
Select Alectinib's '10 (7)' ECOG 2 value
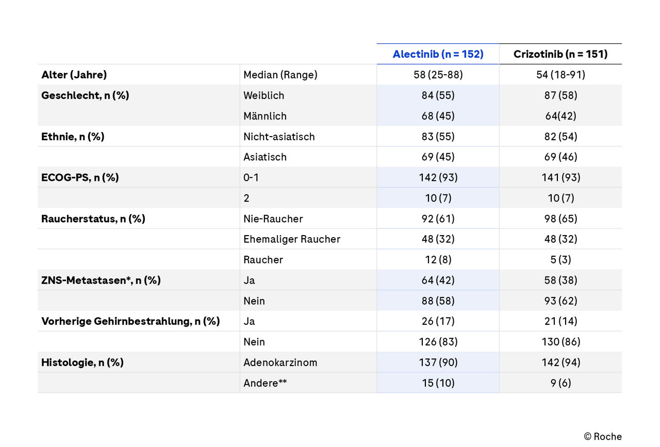(438, 198)
